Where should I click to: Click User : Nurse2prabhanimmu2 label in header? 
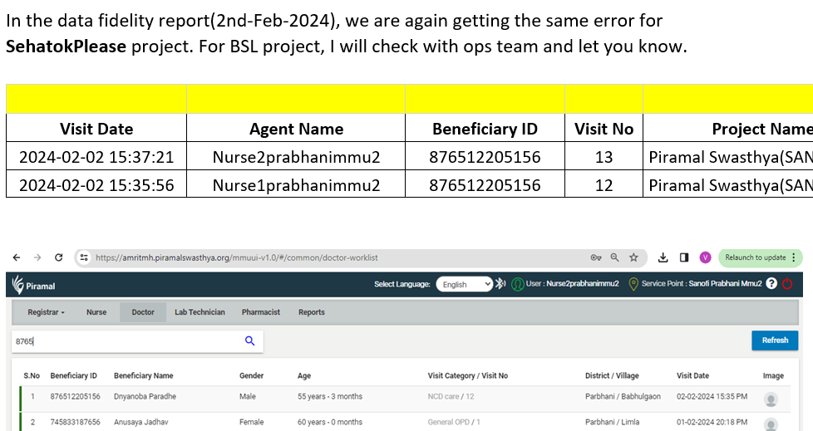[573, 284]
